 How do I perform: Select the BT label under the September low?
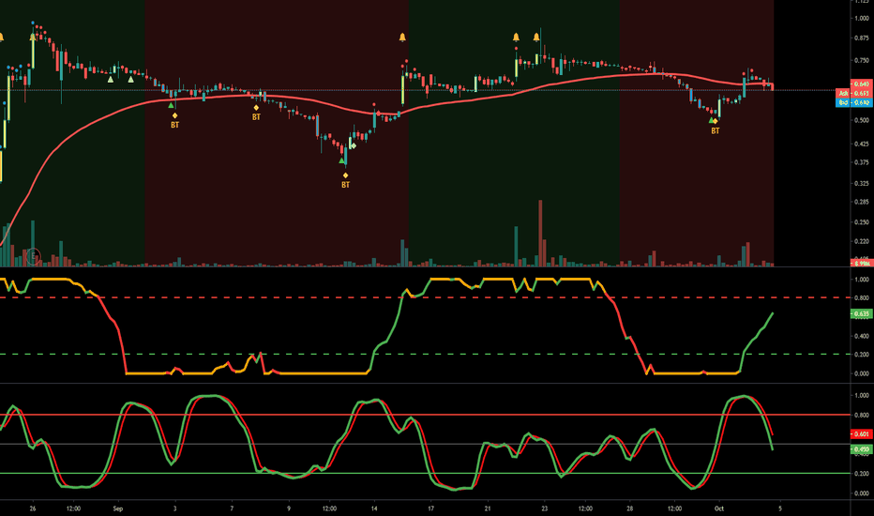pyautogui.click(x=346, y=185)
